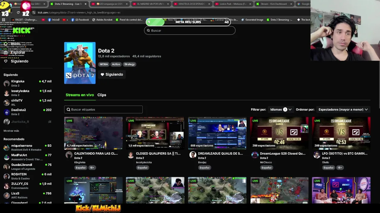Image resolution: width=380 pixels, height=213 pixels.
Task: Open Benjaz live thumbnail with 888 espectadores
Action: pyautogui.click(x=217, y=133)
